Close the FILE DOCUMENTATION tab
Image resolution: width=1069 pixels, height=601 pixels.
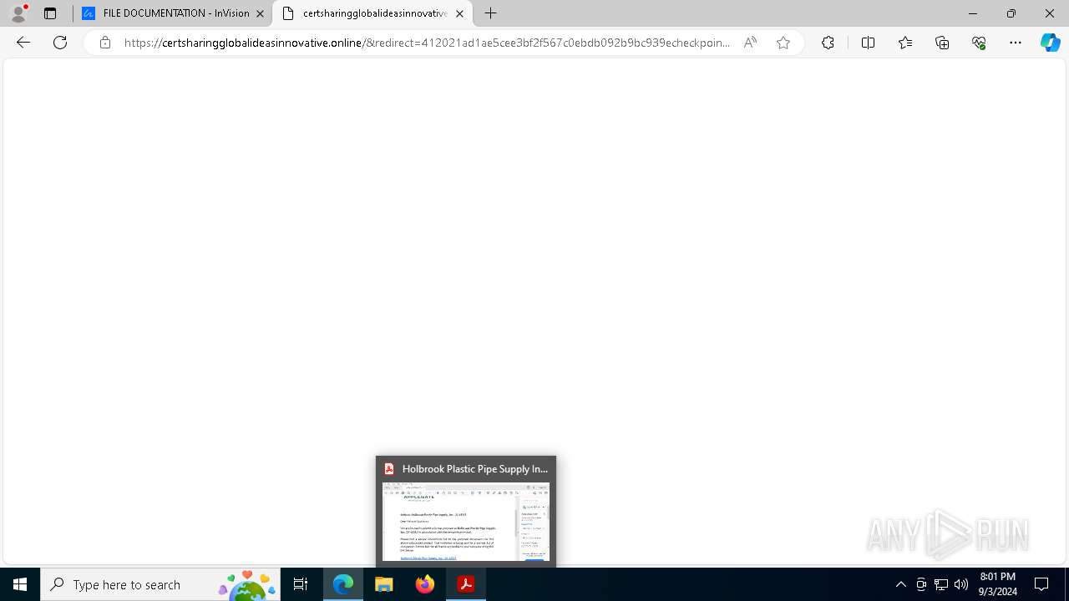click(260, 13)
